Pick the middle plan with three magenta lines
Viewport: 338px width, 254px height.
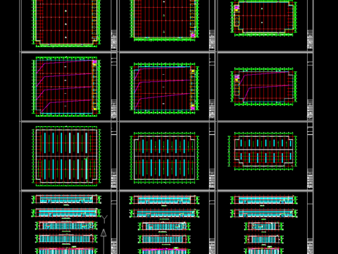(x=164, y=89)
